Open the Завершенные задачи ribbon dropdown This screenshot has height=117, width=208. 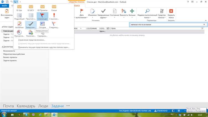(103, 14)
